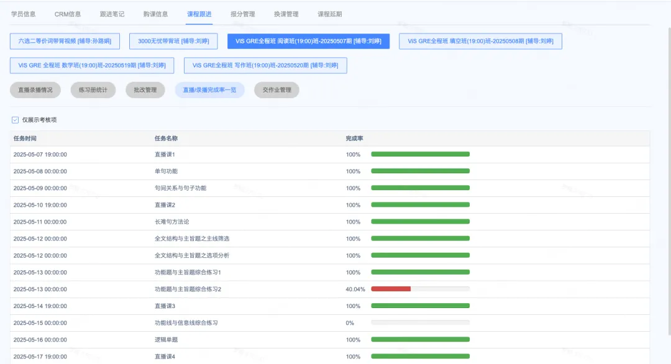Switch to the 学员信息 tab

click(x=22, y=13)
